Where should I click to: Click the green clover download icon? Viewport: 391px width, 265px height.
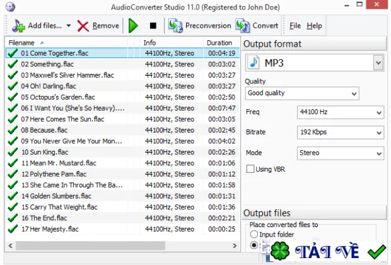click(x=280, y=250)
